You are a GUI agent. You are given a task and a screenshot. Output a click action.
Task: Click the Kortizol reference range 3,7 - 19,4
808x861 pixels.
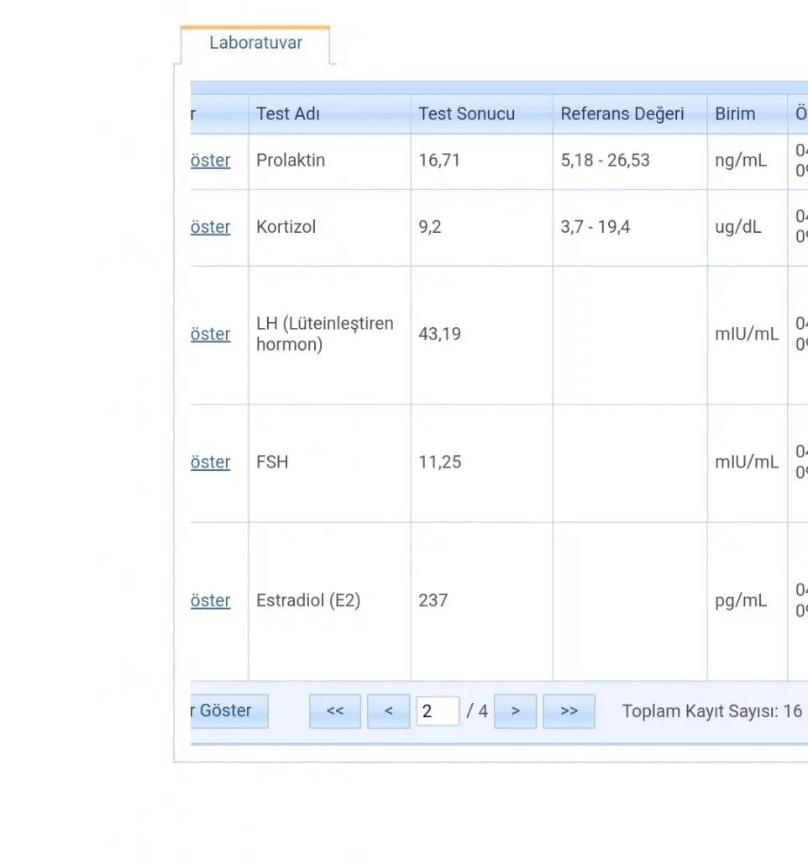pyautogui.click(x=596, y=227)
